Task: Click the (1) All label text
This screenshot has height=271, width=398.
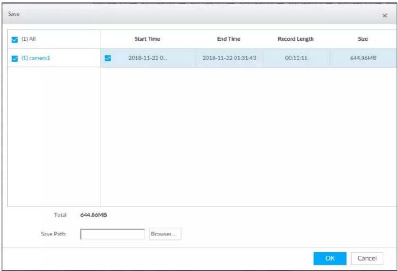Action: coord(29,39)
